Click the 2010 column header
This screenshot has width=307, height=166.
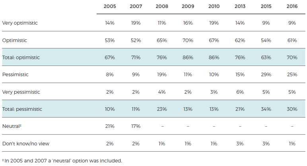(x=214, y=6)
